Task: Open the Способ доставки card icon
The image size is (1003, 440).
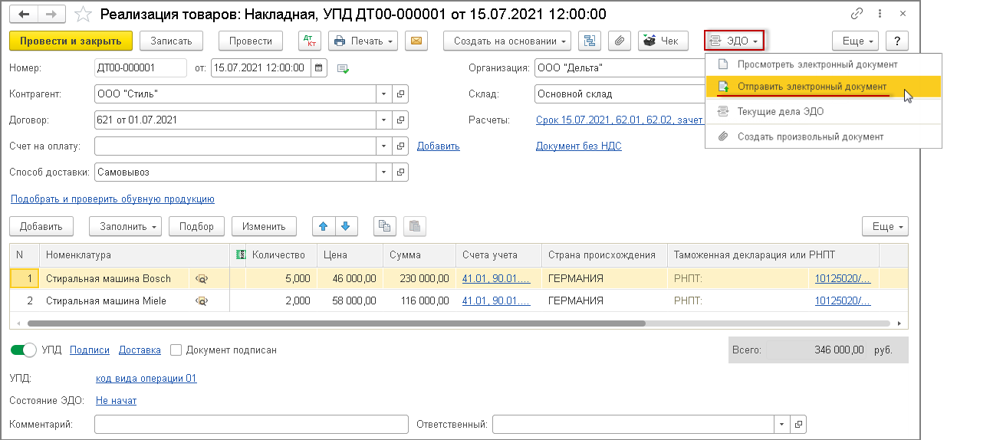Action: click(x=401, y=172)
